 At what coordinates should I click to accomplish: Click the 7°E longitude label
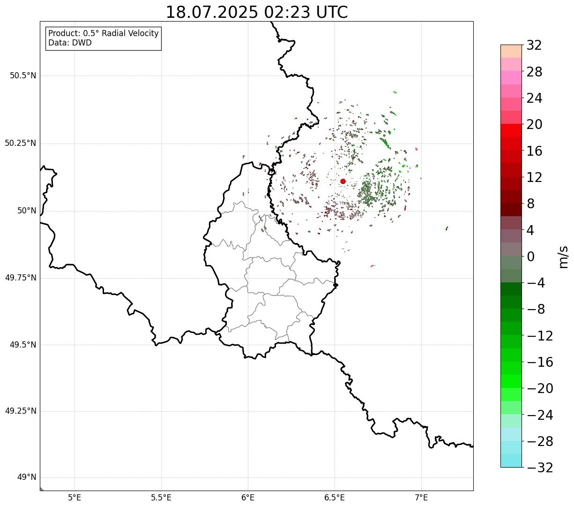tap(421, 498)
